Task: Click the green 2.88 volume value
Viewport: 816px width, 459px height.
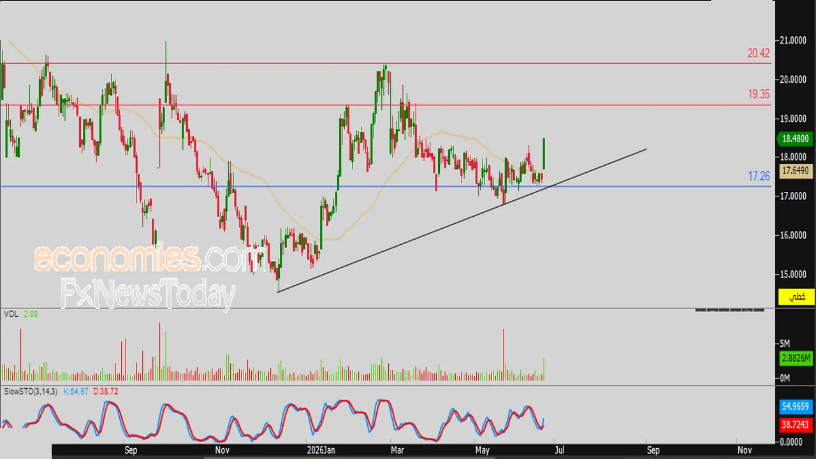Action: click(x=31, y=314)
